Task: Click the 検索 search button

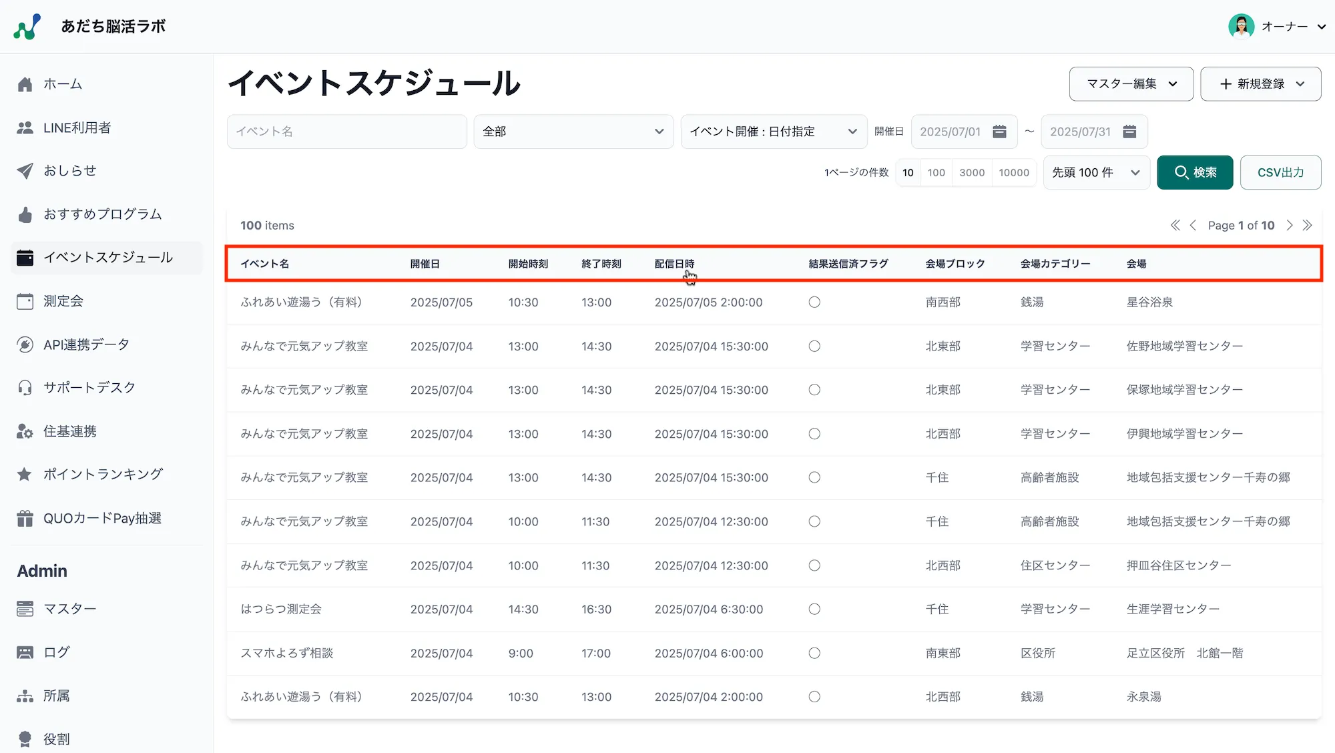Action: (1195, 172)
